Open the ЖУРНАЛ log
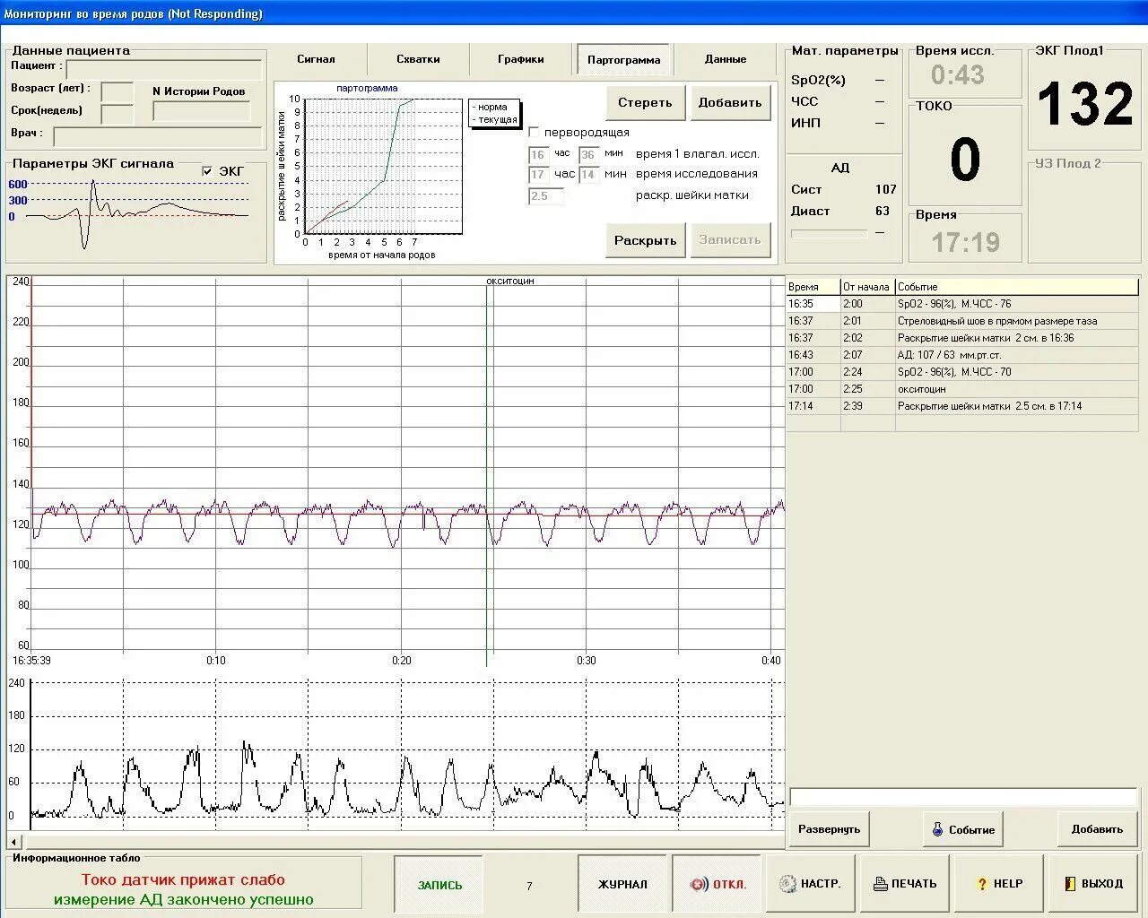 pos(622,885)
